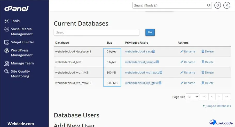
Task: Click the Current Databases heading
Action: tap(81, 23)
